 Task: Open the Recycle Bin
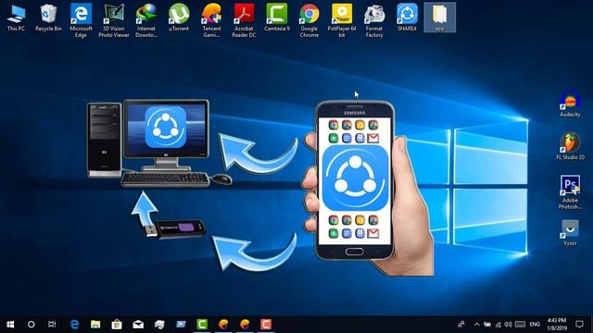[48, 18]
